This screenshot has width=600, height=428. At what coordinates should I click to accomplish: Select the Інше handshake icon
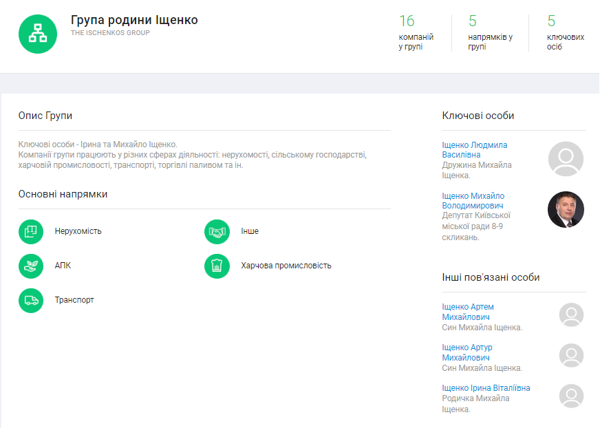(217, 231)
